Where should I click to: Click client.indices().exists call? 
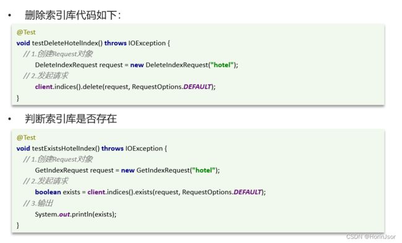(120, 192)
